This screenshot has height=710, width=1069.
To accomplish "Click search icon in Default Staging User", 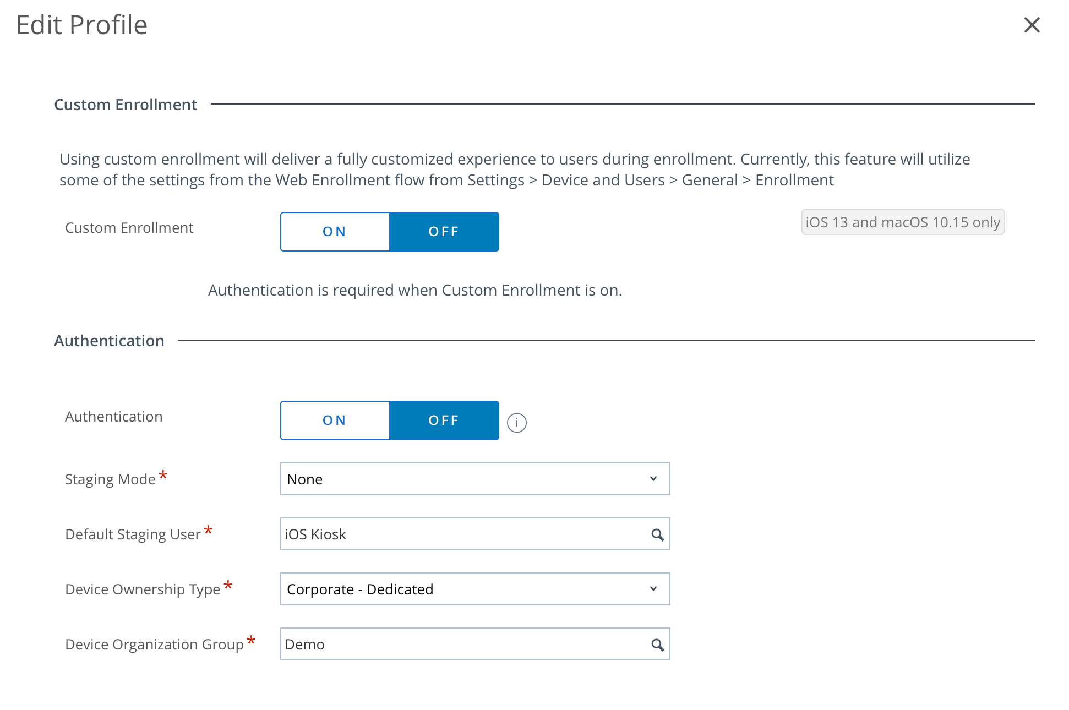I will click(x=657, y=534).
